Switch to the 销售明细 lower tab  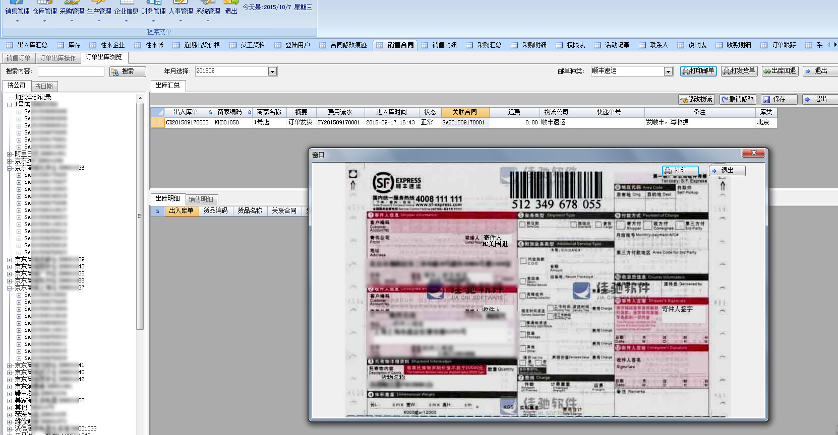[x=201, y=199]
